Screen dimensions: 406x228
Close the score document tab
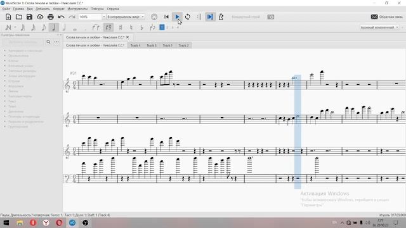128,37
